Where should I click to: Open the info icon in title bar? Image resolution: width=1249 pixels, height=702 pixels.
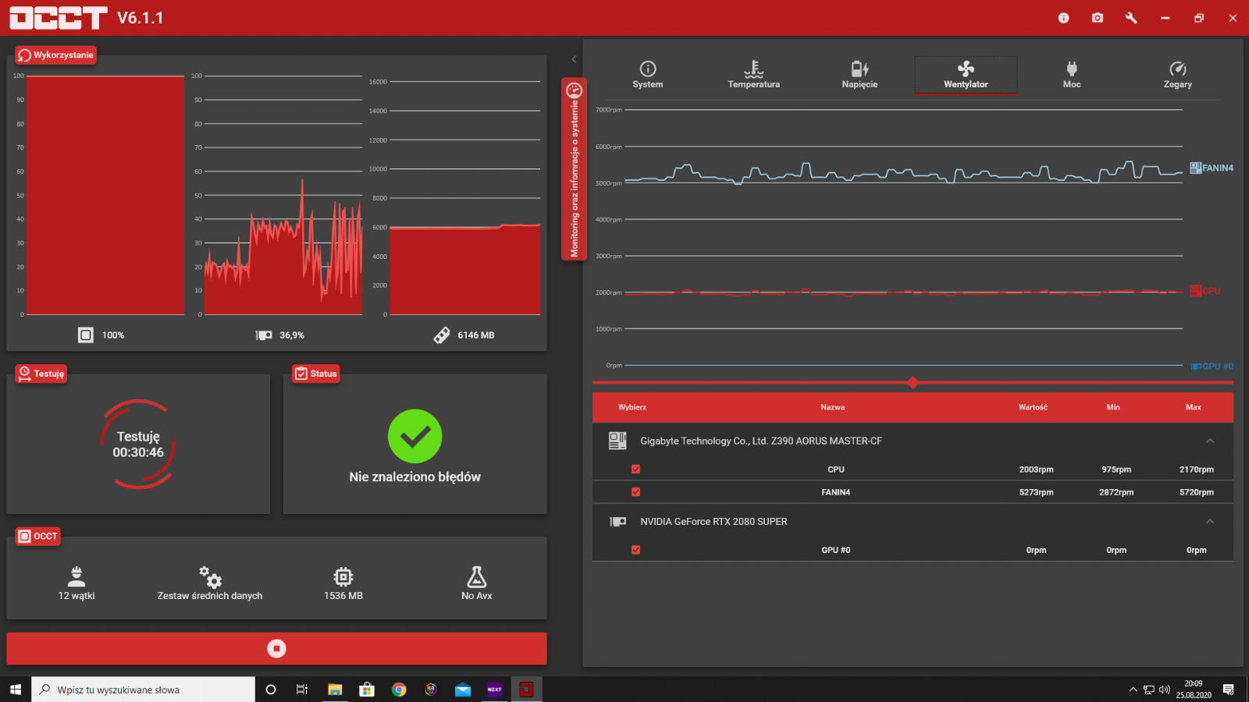point(1063,18)
